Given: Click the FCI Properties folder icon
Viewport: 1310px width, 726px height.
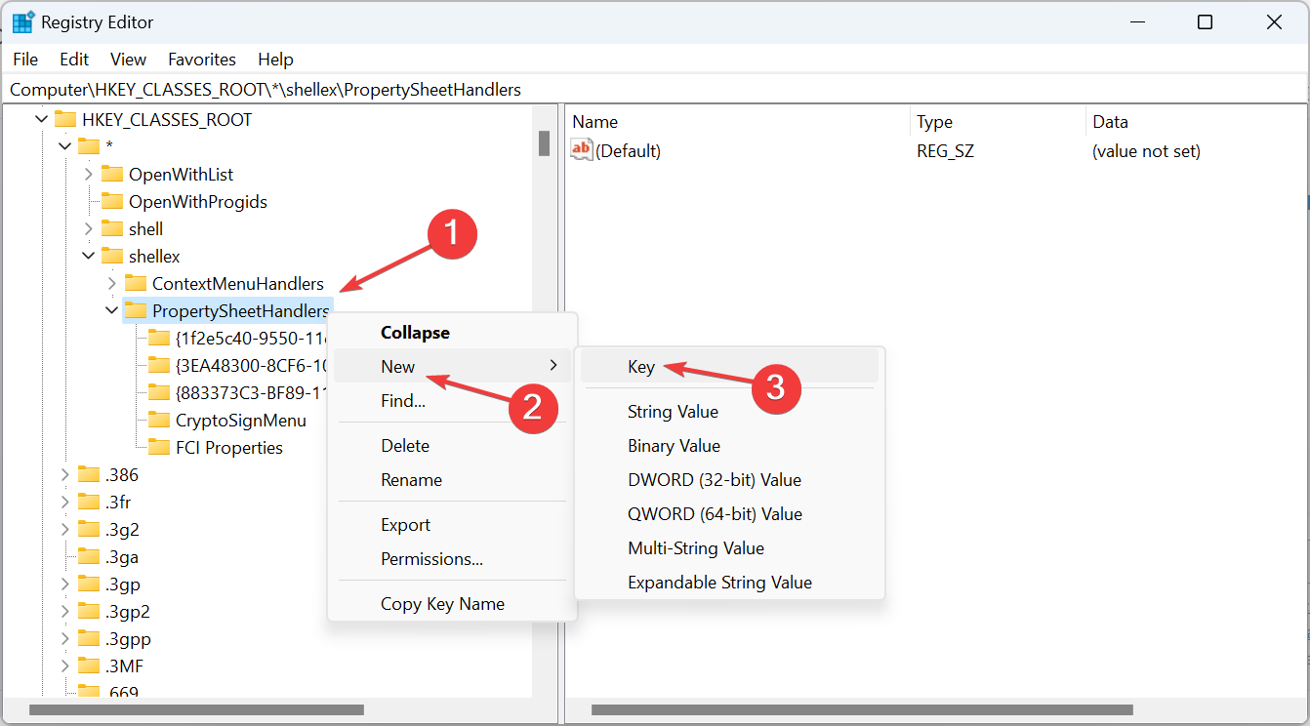Looking at the screenshot, I should pos(159,447).
